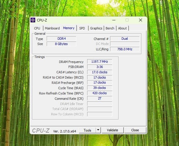The image size is (179, 146).
Task: Click the CAS# Latency (CL) label
Action: 70,72
